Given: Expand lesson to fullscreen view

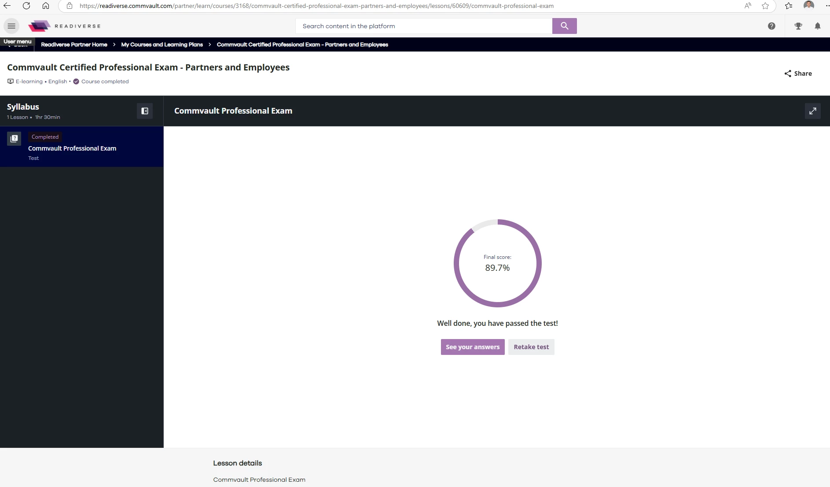Looking at the screenshot, I should [x=812, y=111].
